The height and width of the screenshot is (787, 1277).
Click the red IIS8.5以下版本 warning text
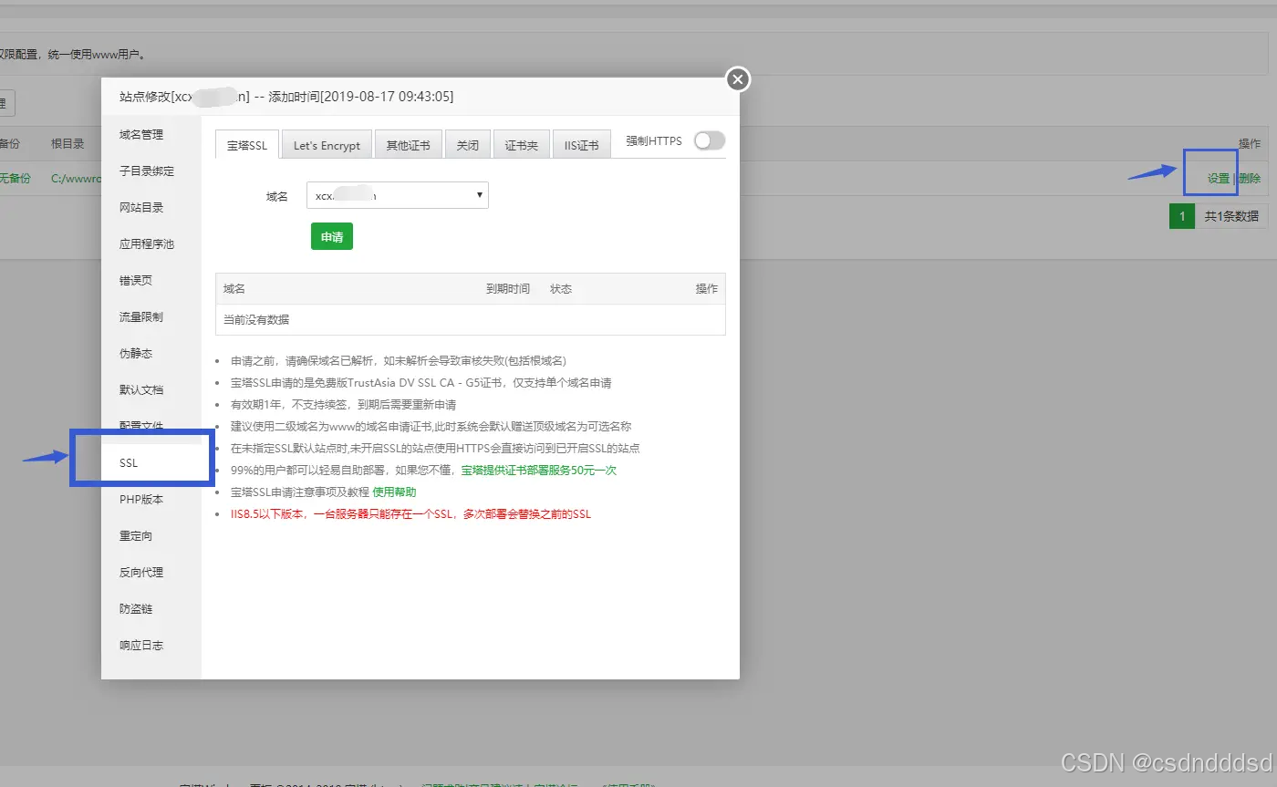point(410,513)
